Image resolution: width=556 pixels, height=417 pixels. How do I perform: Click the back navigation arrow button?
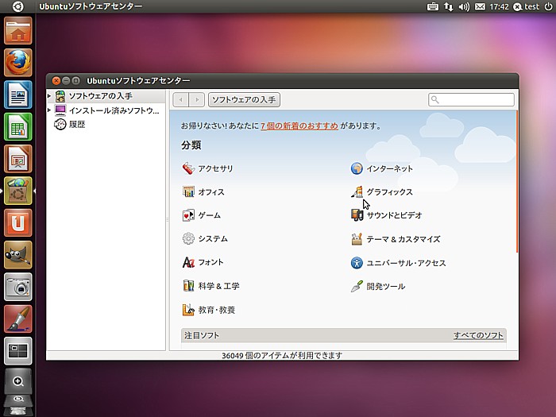(181, 99)
